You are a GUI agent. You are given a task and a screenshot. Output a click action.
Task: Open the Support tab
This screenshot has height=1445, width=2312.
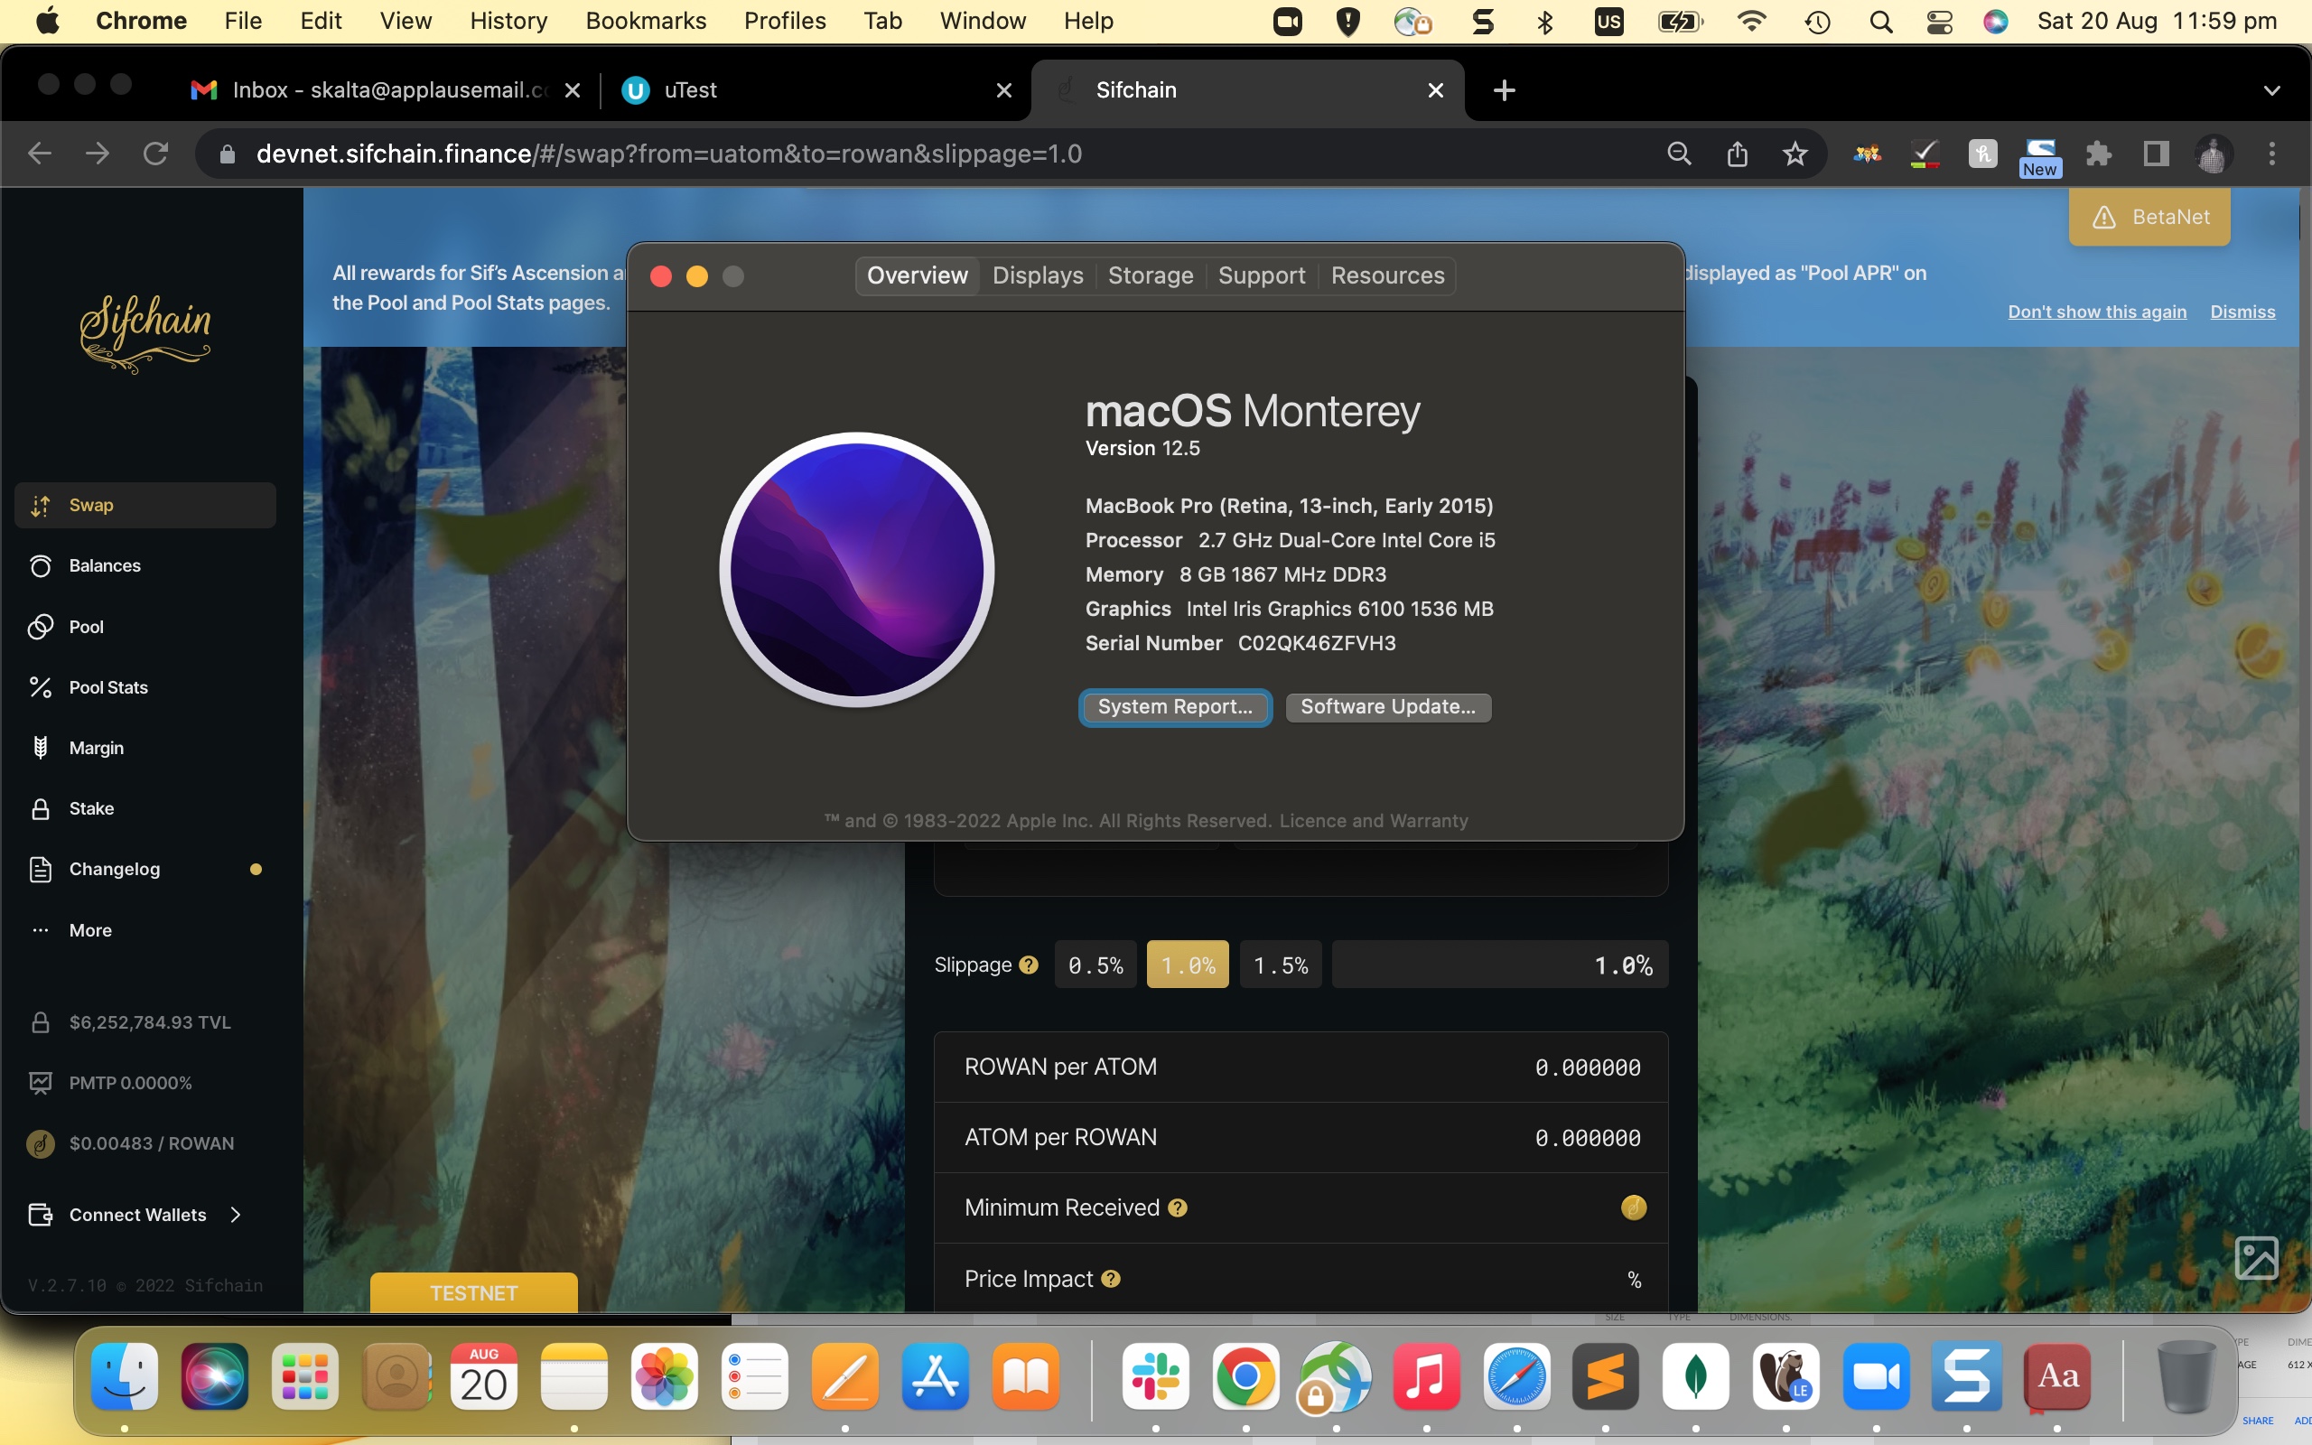tap(1261, 275)
